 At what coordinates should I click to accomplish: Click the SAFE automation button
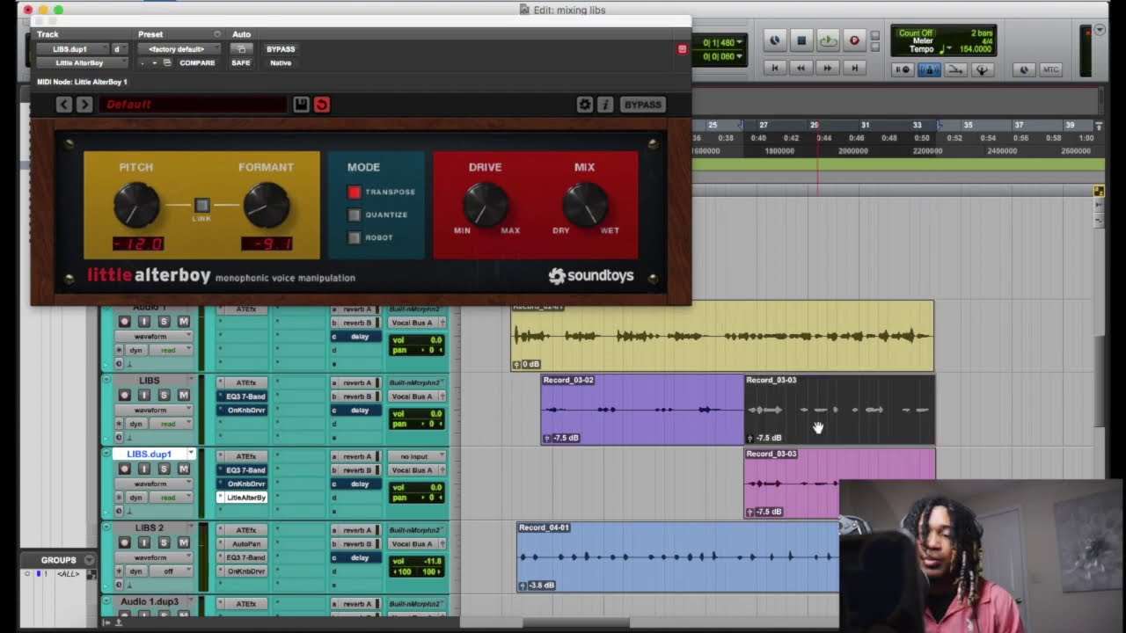point(241,63)
